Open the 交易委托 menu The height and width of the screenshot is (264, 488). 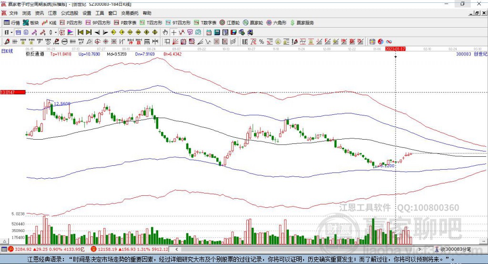pyautogui.click(x=130, y=13)
